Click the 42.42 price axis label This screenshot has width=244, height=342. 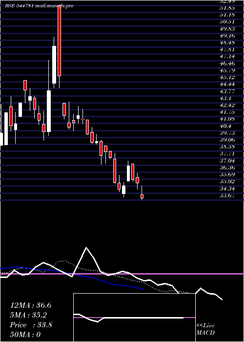click(x=227, y=105)
